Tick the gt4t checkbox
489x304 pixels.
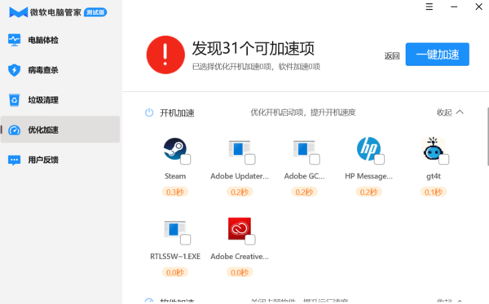(444, 159)
